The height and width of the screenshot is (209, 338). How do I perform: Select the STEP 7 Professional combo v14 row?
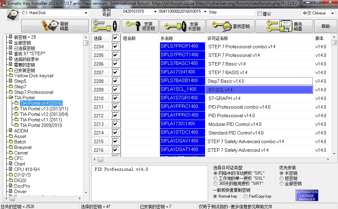(259, 47)
